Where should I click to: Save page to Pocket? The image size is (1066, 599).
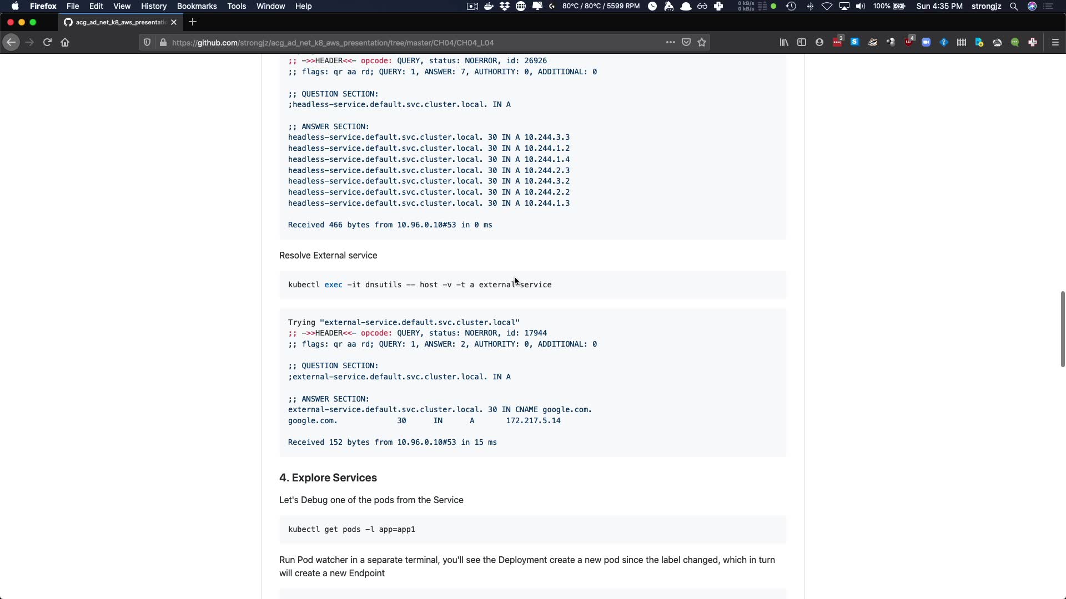pos(686,42)
